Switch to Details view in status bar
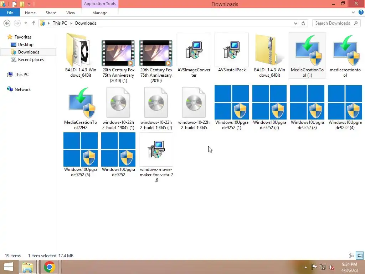The width and height of the screenshot is (365, 274). pyautogui.click(x=351, y=255)
